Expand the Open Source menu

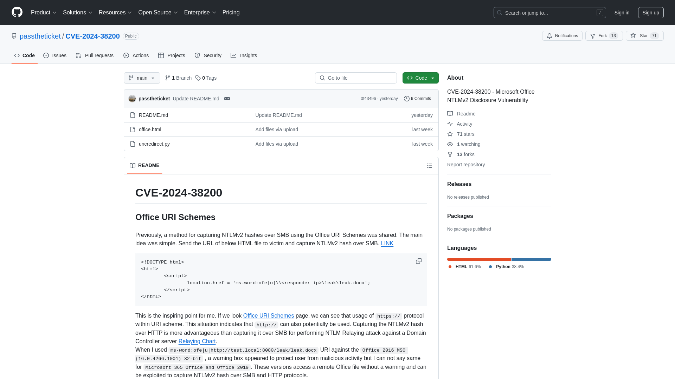click(x=158, y=13)
